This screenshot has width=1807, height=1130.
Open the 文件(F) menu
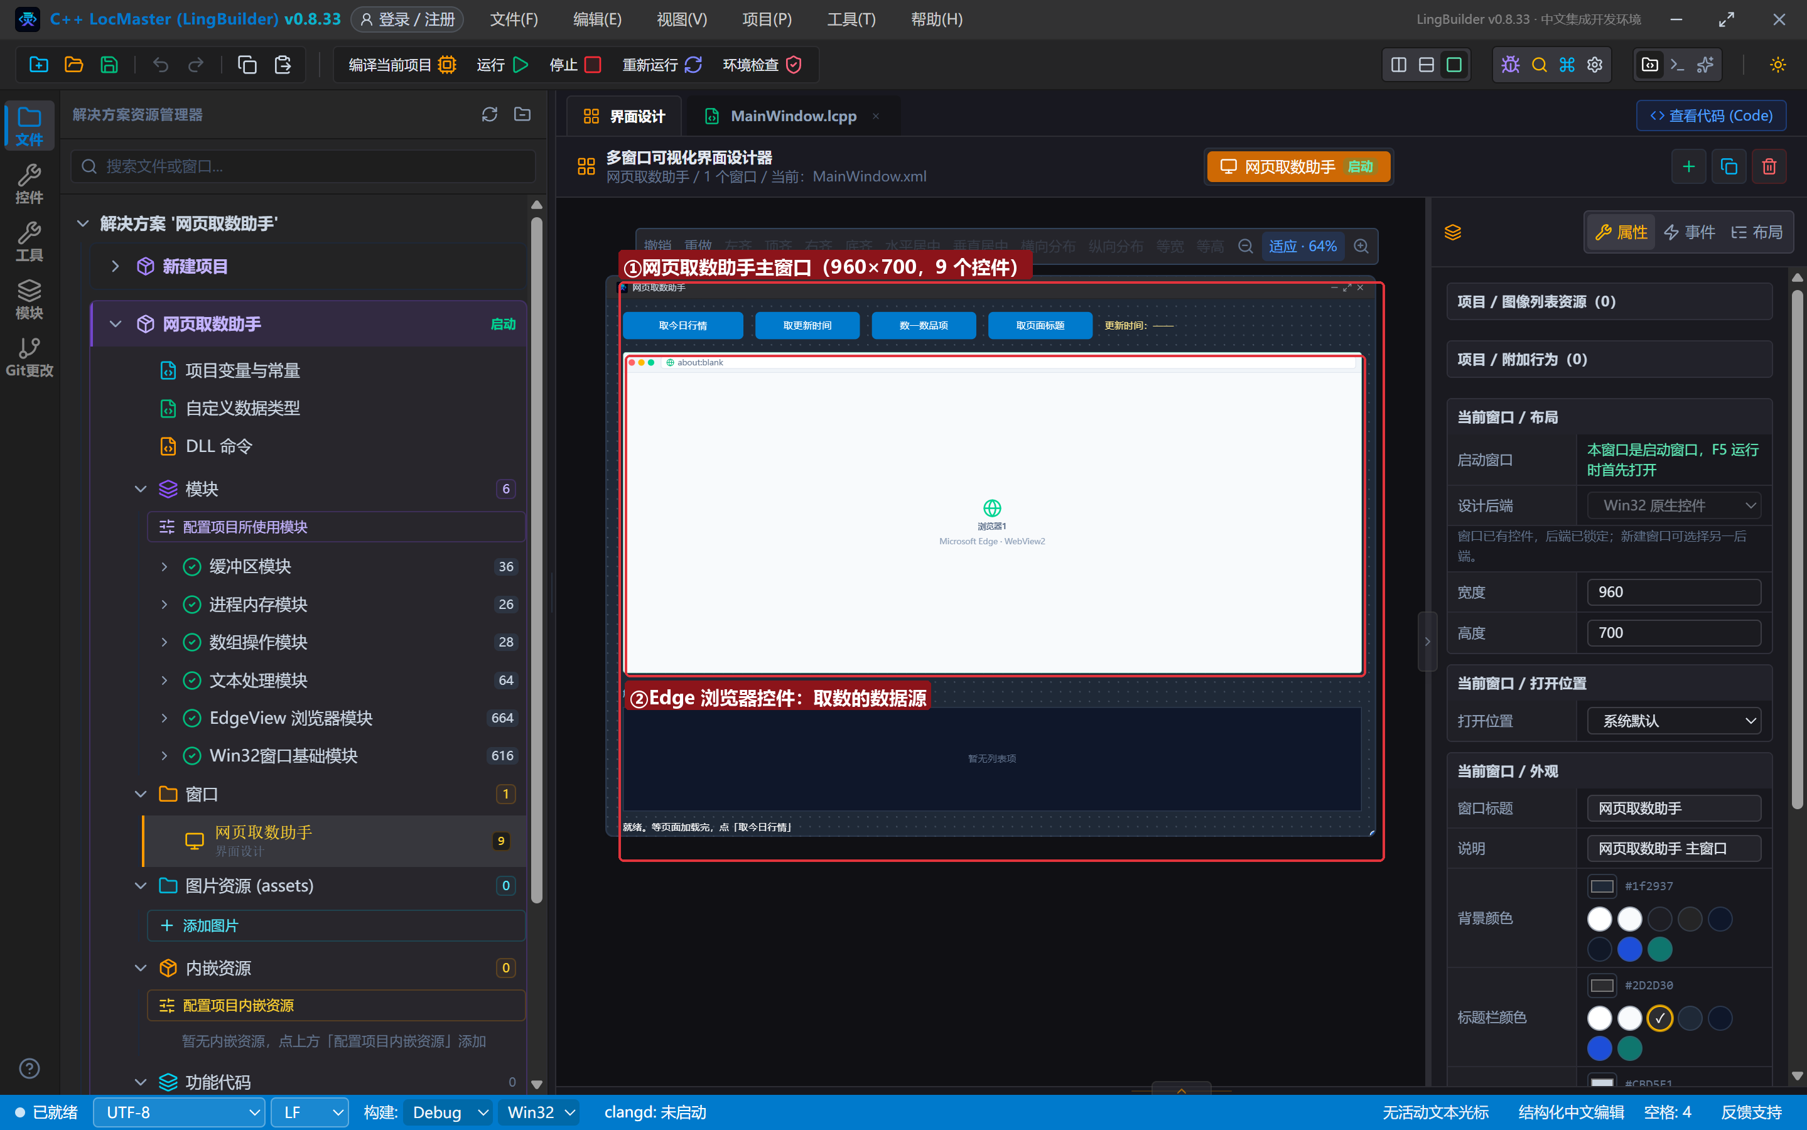pyautogui.click(x=514, y=19)
